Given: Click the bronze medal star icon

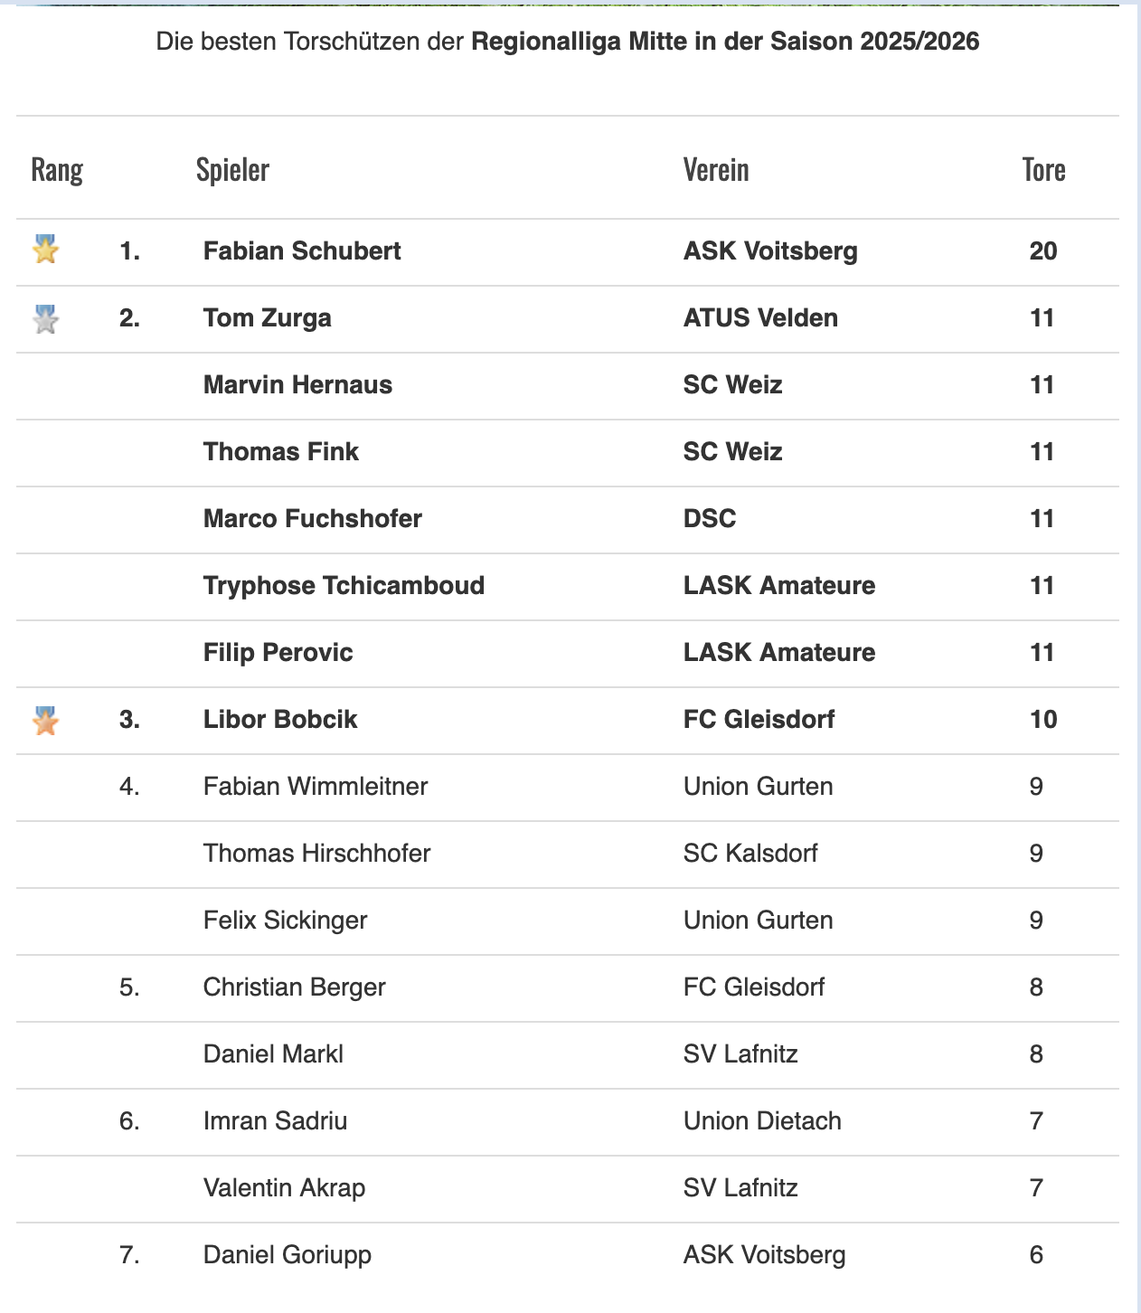Looking at the screenshot, I should 45,721.
